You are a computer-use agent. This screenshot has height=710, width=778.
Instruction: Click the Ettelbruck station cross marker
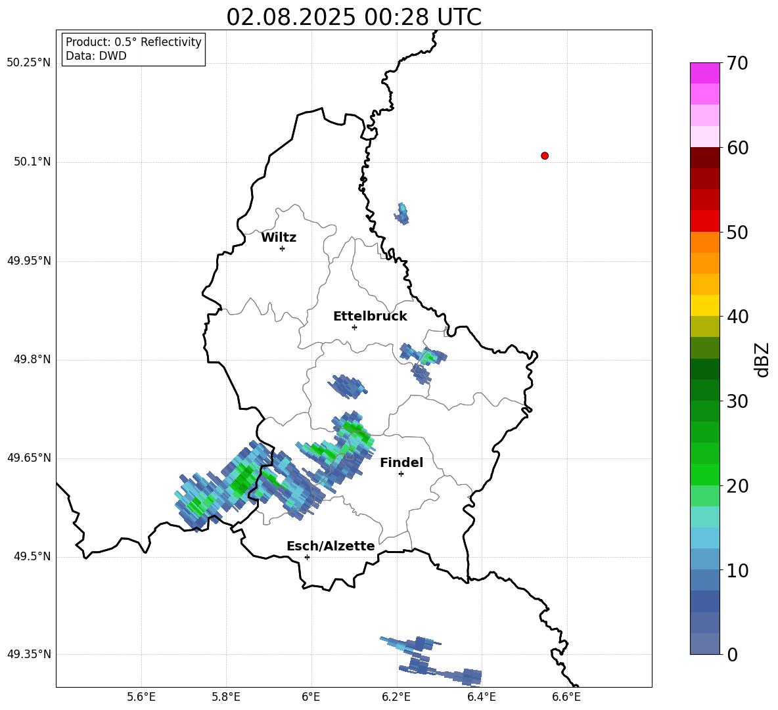pos(354,327)
